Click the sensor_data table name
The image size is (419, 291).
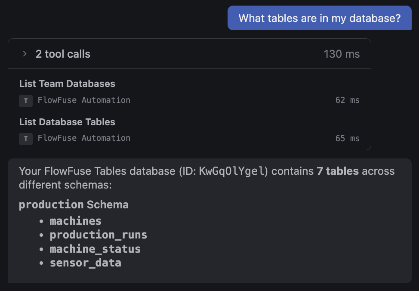coord(86,263)
